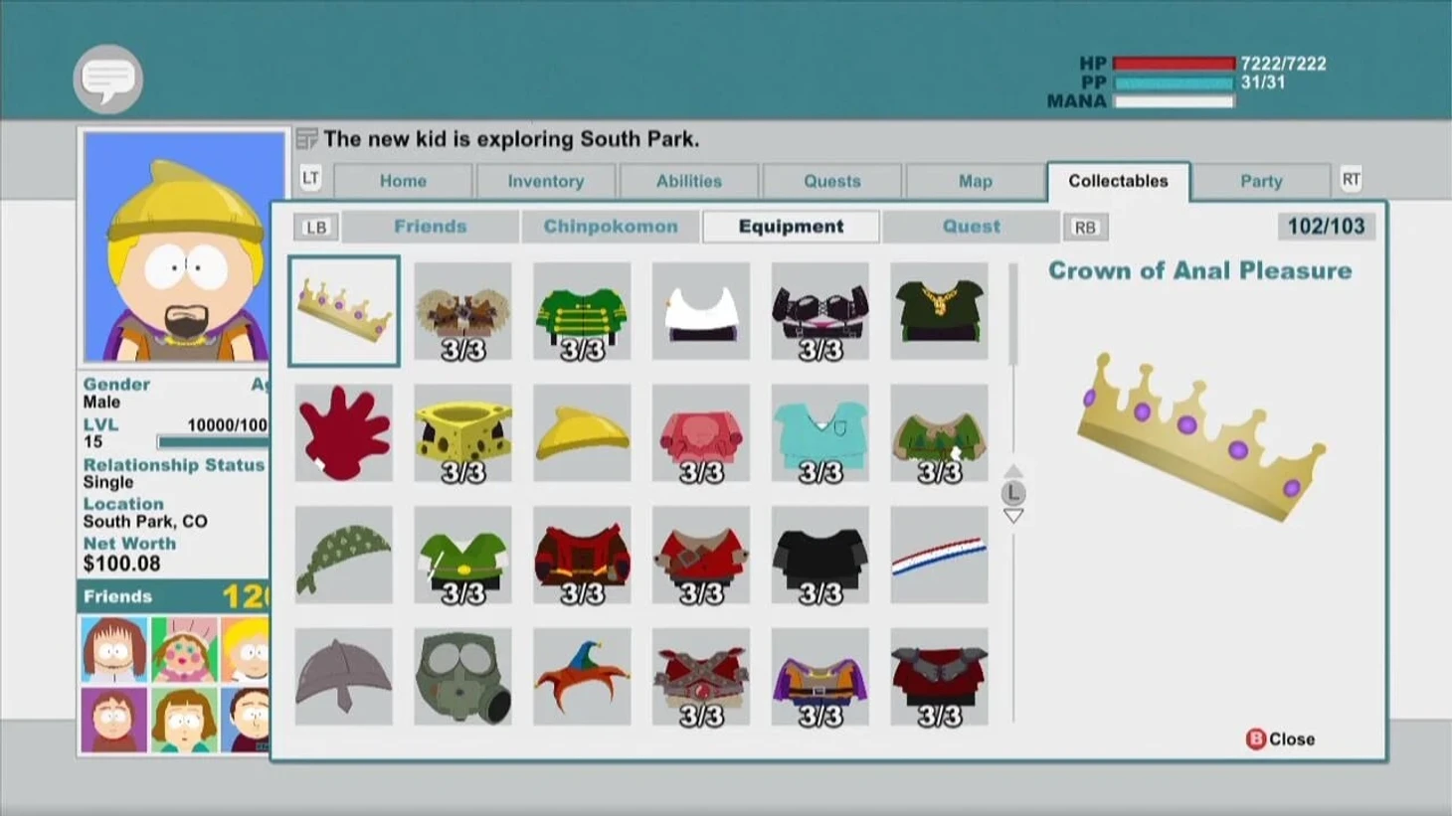1452x816 pixels.
Task: Pick the red glove equipment item
Action: click(344, 433)
